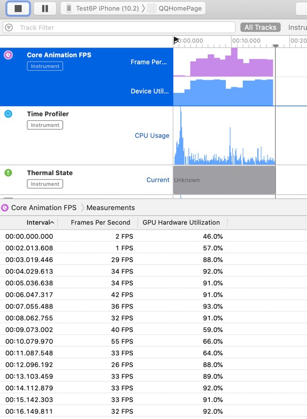
Task: Pause the recording
Action: coord(45,9)
